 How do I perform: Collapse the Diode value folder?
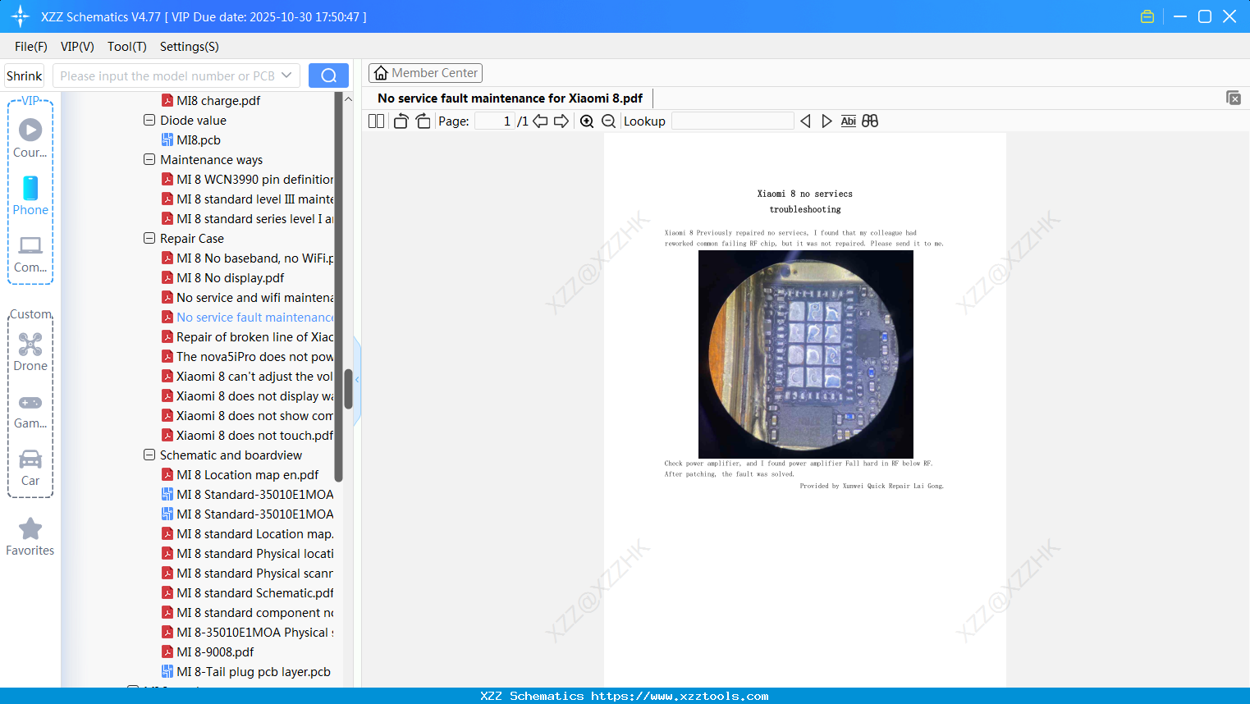click(x=149, y=120)
